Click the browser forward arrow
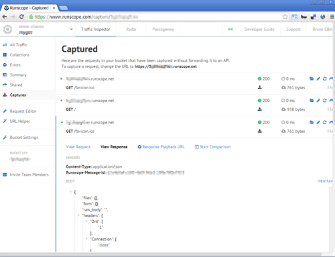Viewport: 335px width, 257px height. point(13,17)
